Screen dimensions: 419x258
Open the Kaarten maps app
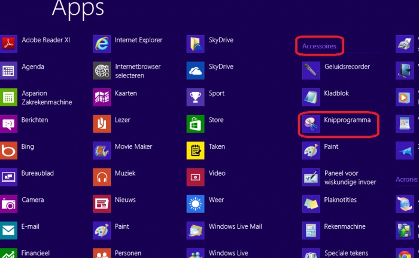115,97
